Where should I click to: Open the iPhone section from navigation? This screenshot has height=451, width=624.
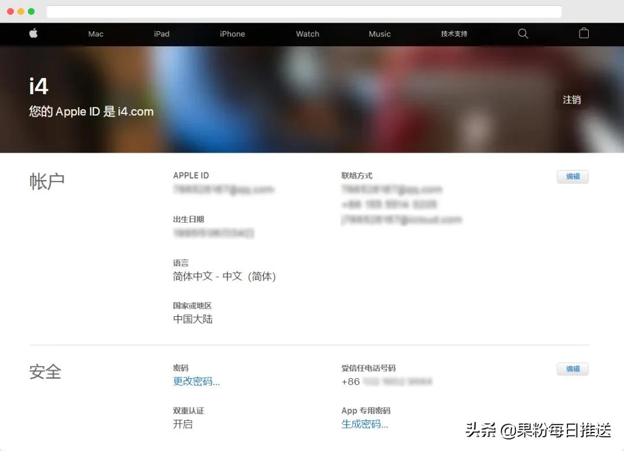[232, 34]
